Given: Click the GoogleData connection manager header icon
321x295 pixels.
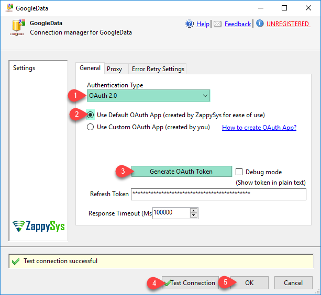Looking at the screenshot, I should [x=17, y=28].
